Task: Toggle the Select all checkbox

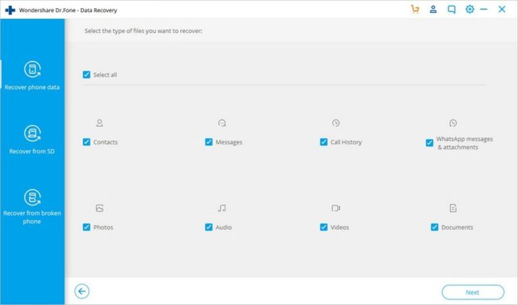Action: 86,75
